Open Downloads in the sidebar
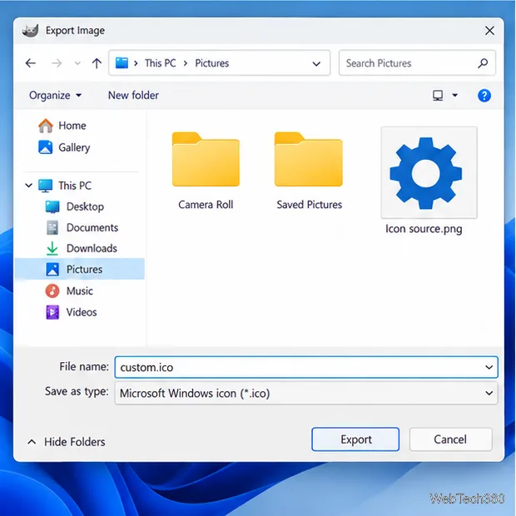This screenshot has height=516, width=516. click(82, 249)
